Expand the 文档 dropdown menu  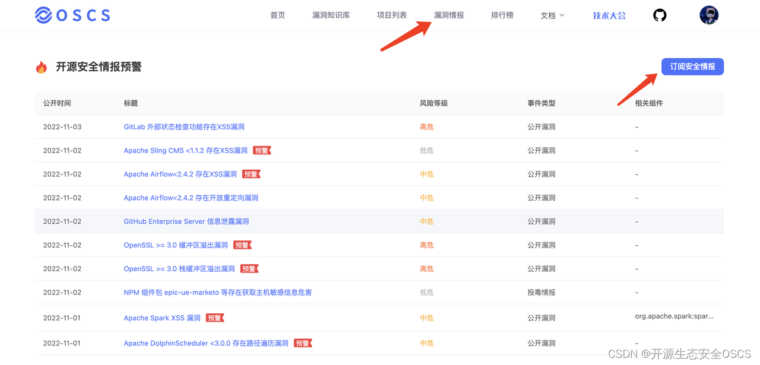pos(553,15)
